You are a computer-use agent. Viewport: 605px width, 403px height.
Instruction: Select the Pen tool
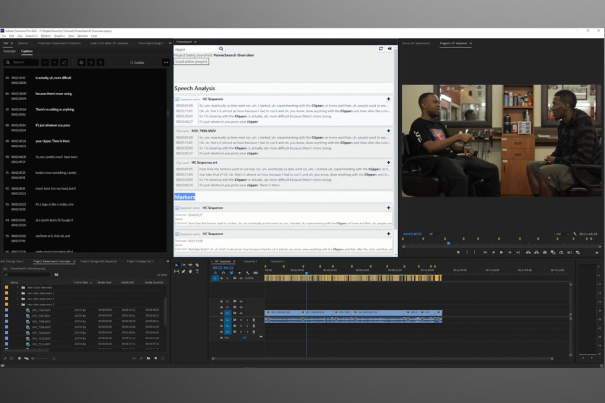(x=183, y=271)
